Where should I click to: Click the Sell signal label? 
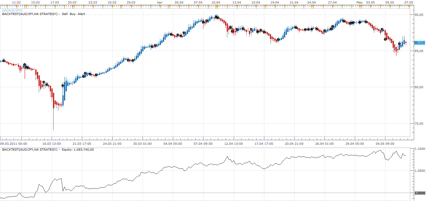(65, 14)
